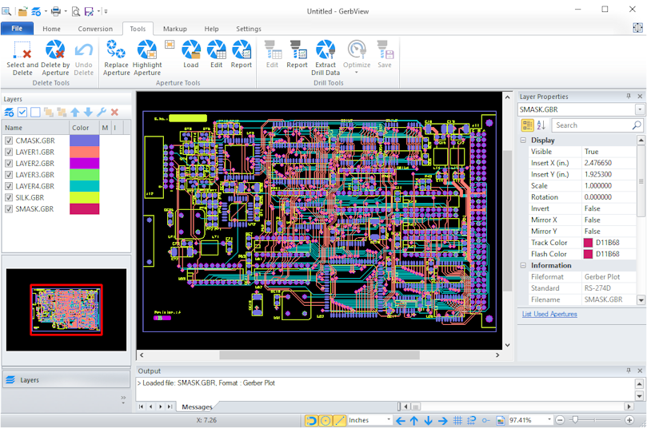
Task: Open layer settings wrench icon
Action: pos(102,112)
